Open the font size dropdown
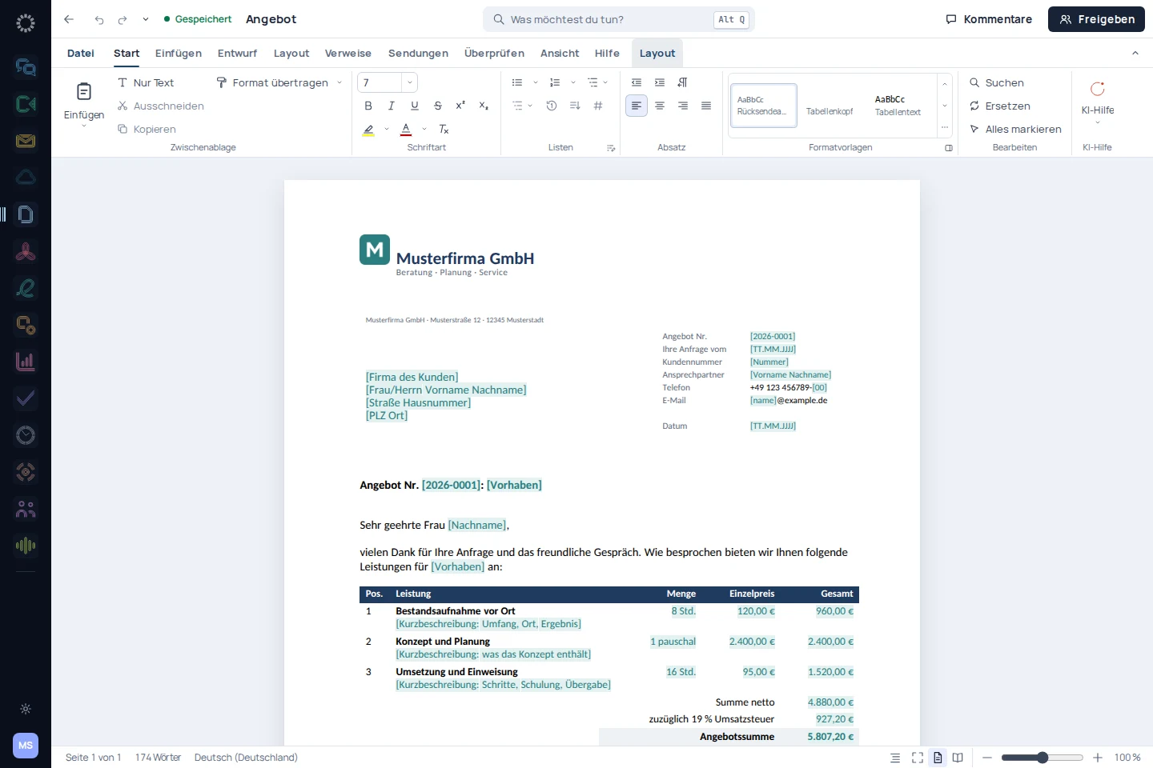This screenshot has height=768, width=1153. pos(410,82)
